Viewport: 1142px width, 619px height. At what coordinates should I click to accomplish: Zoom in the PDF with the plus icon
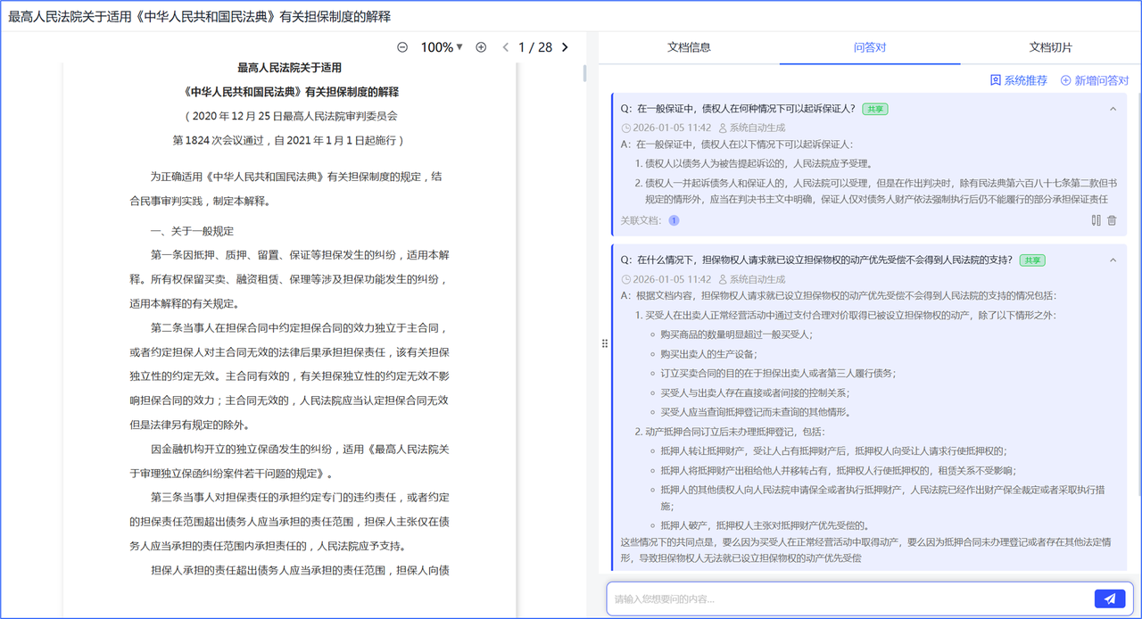pyautogui.click(x=481, y=46)
